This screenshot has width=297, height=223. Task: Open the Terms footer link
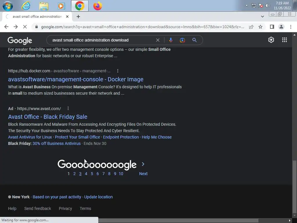tap(86, 208)
